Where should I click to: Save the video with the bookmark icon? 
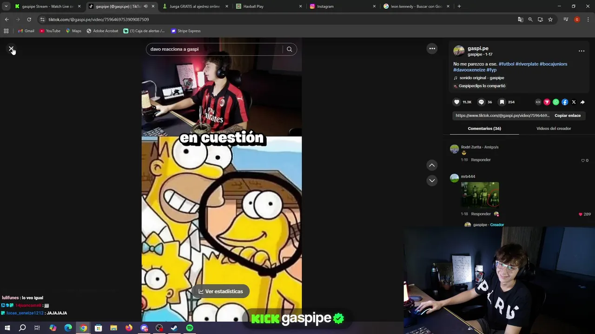(502, 102)
